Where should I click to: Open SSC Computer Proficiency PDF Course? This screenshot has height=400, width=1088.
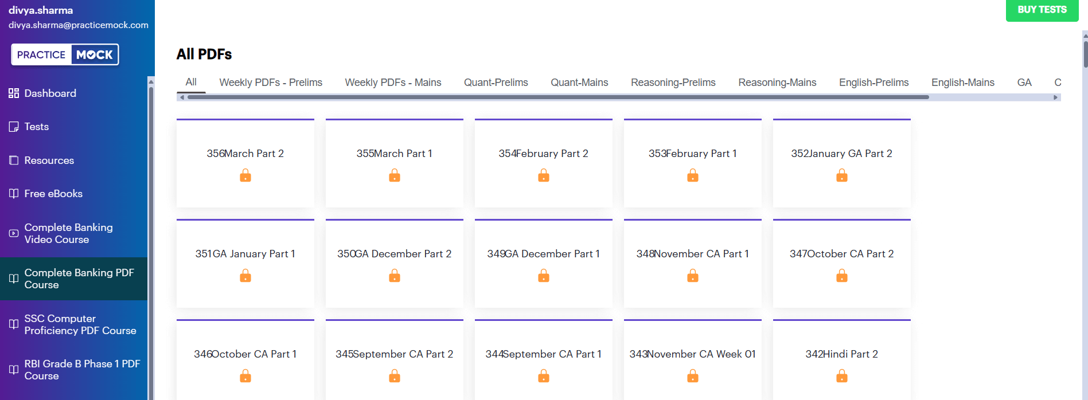click(80, 324)
